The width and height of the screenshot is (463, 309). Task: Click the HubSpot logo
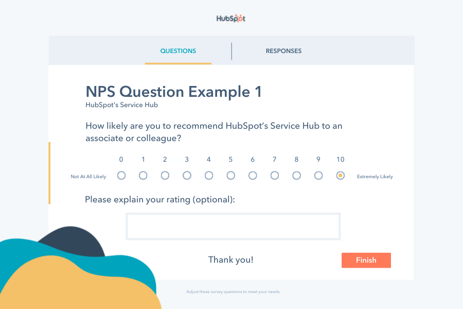click(x=230, y=18)
